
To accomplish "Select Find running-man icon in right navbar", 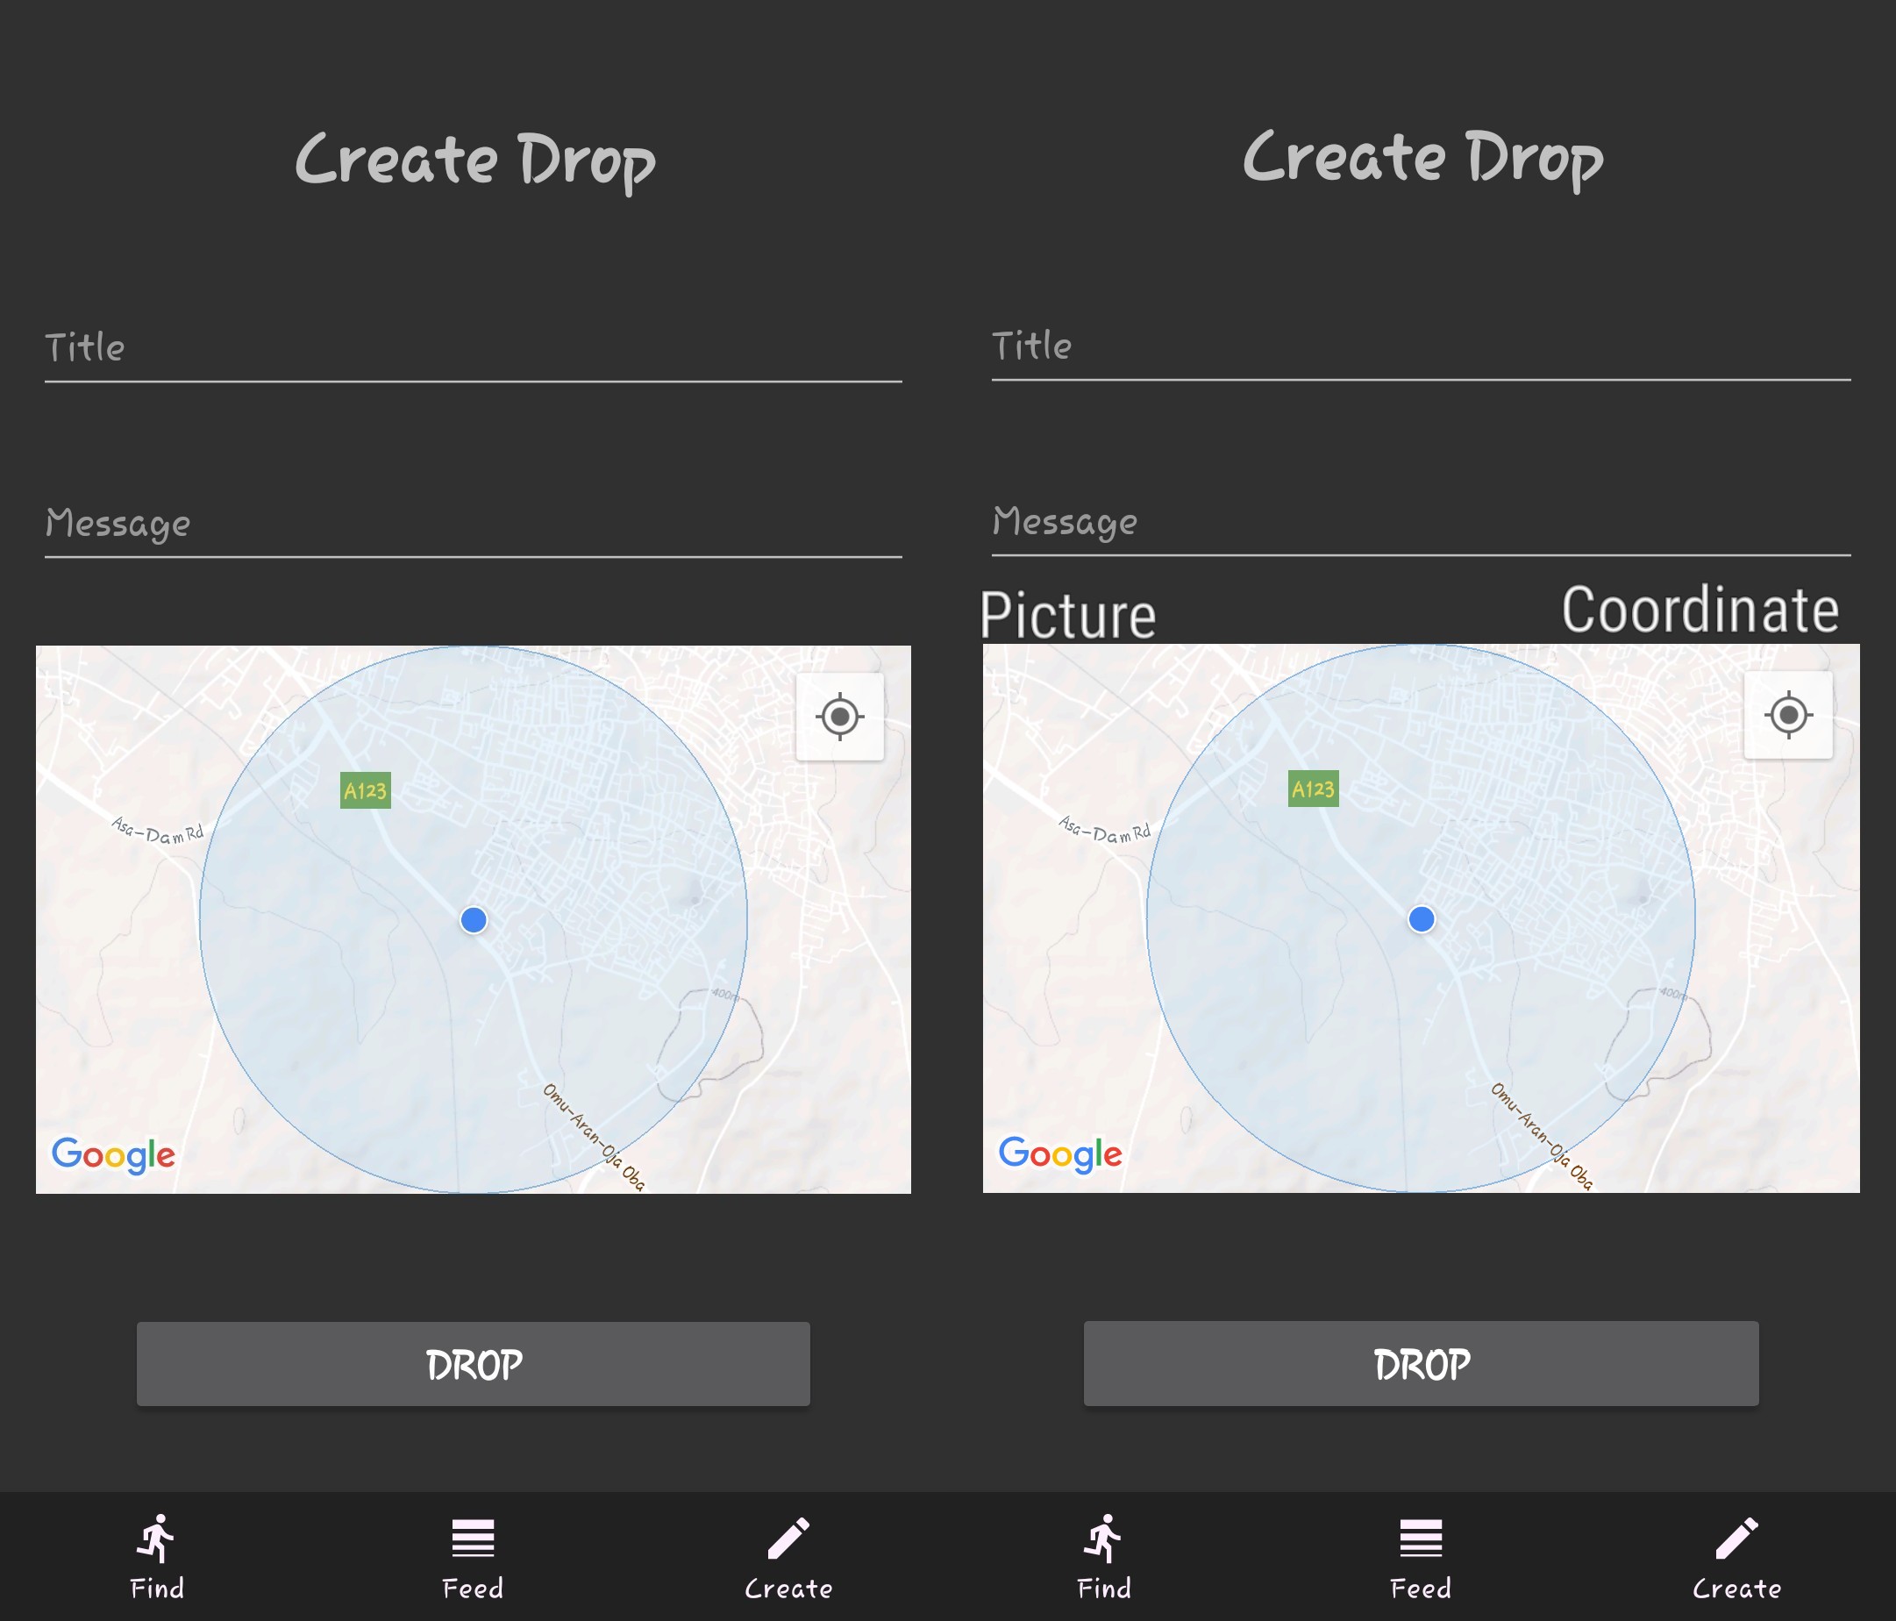I will (1103, 1539).
